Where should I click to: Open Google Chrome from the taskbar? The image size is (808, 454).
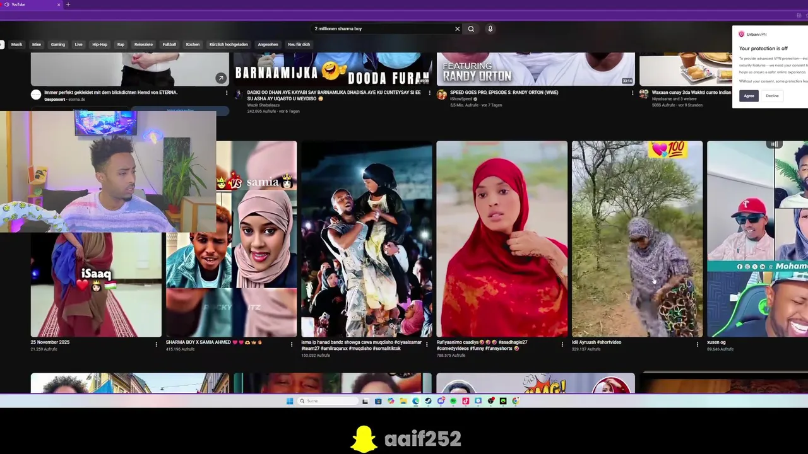(x=515, y=401)
